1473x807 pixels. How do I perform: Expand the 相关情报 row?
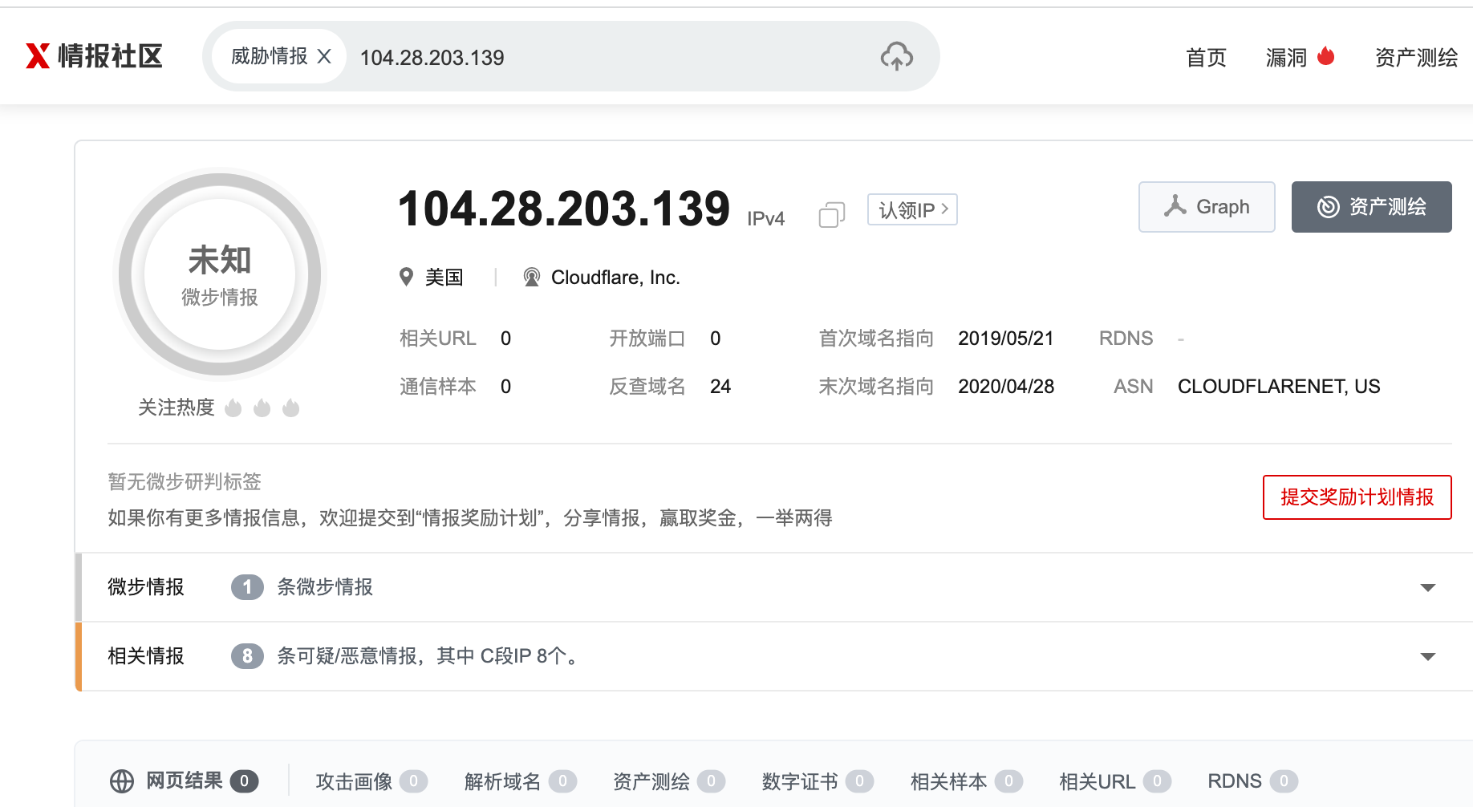775,656
